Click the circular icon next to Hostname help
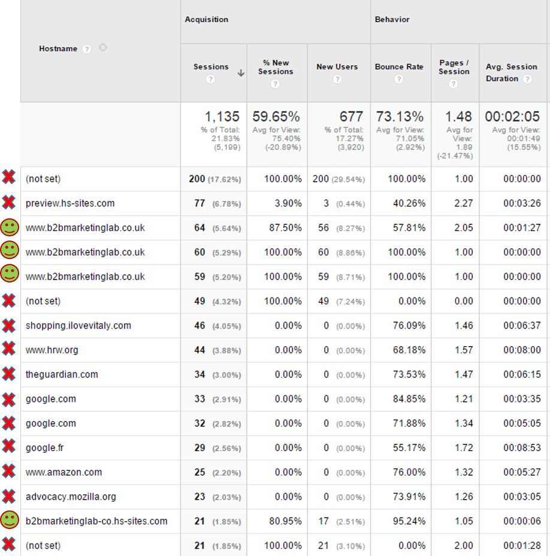This screenshot has width=550, height=556. tap(102, 47)
